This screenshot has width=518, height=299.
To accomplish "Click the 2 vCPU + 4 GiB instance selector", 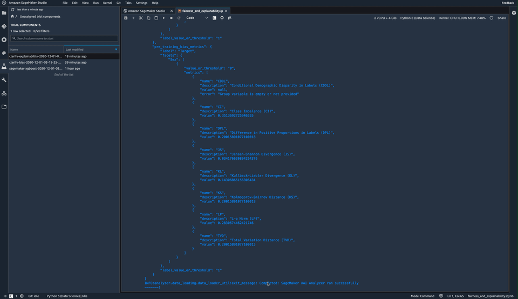I will tap(385, 18).
